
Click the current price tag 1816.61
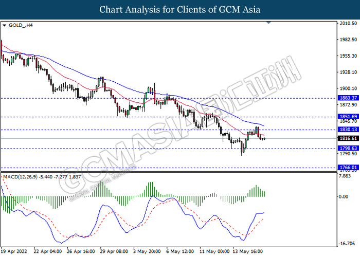coord(348,138)
